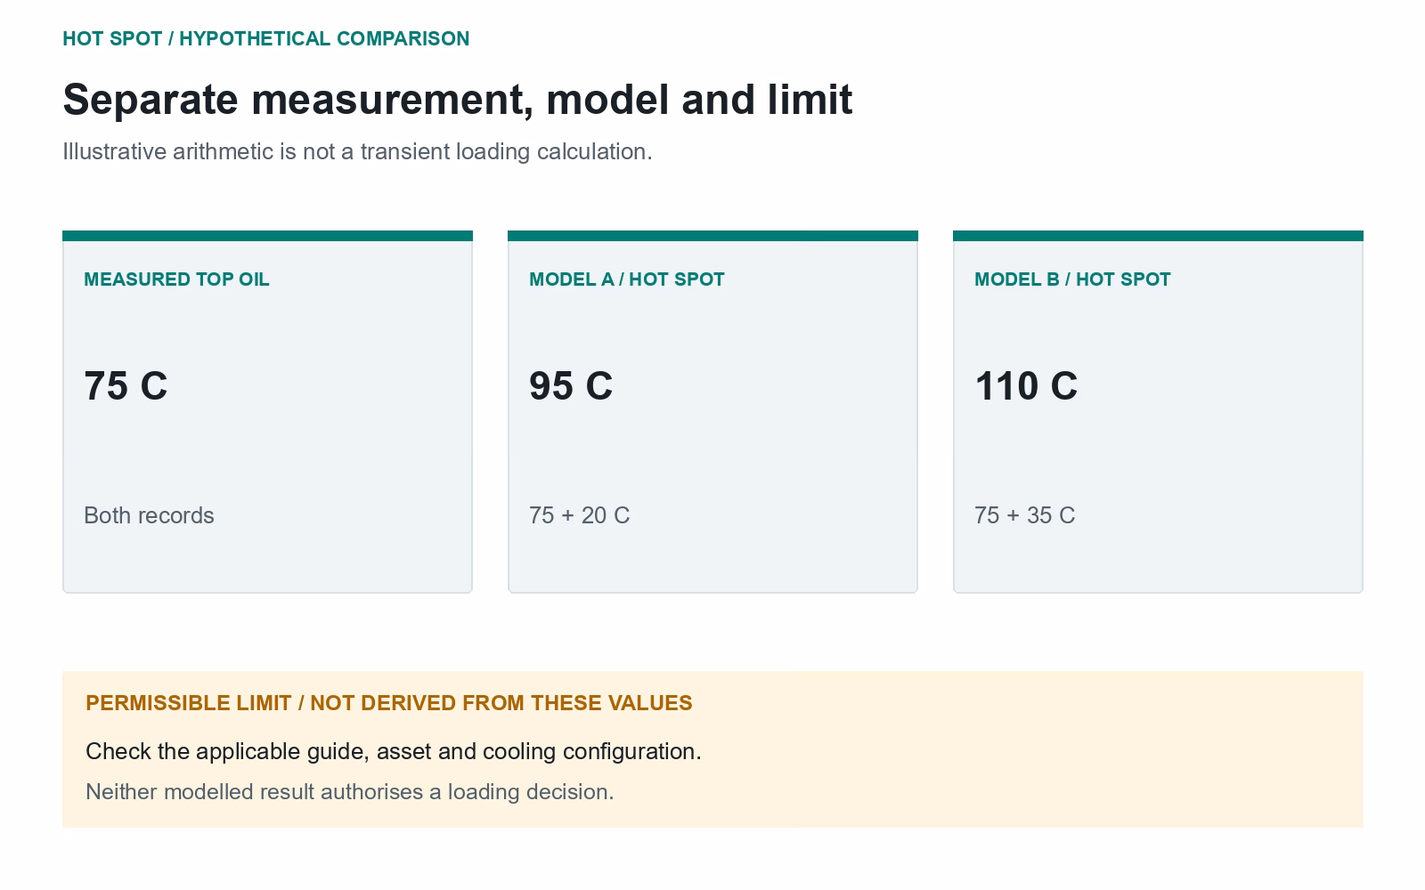
Task: Click the '95 C' value
Action: point(571,386)
